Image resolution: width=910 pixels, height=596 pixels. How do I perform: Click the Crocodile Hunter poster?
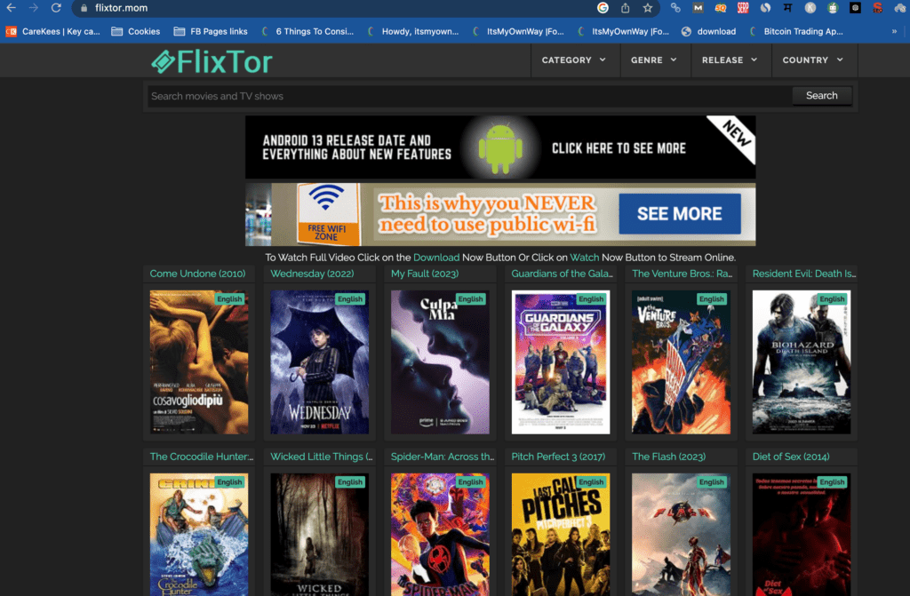click(199, 535)
